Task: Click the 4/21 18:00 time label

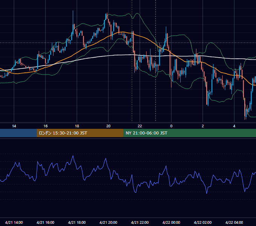Action: coord(77,222)
